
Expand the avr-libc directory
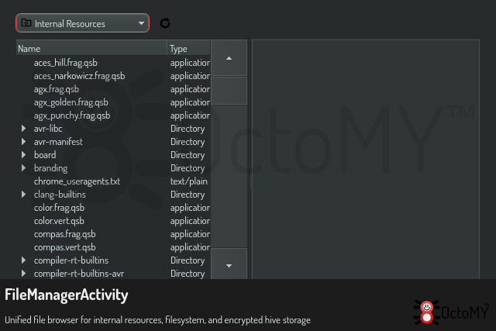(23, 129)
